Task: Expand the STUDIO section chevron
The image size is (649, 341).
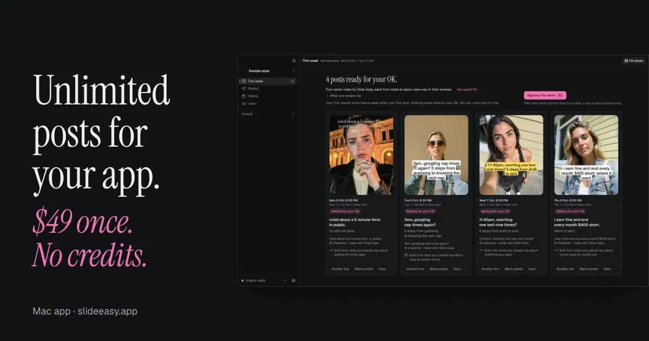Action: [x=293, y=114]
